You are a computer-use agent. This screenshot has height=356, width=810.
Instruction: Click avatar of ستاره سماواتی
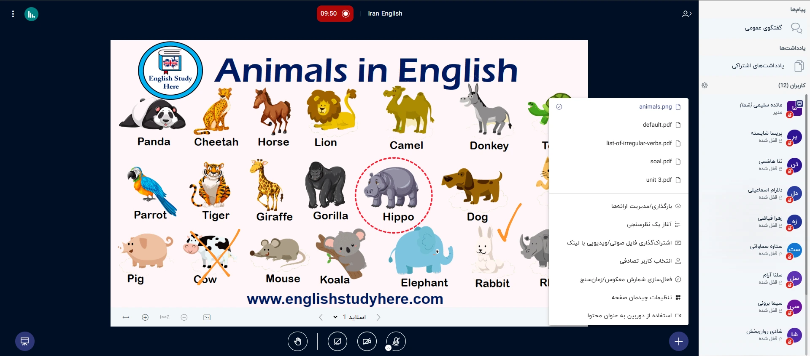pos(794,250)
